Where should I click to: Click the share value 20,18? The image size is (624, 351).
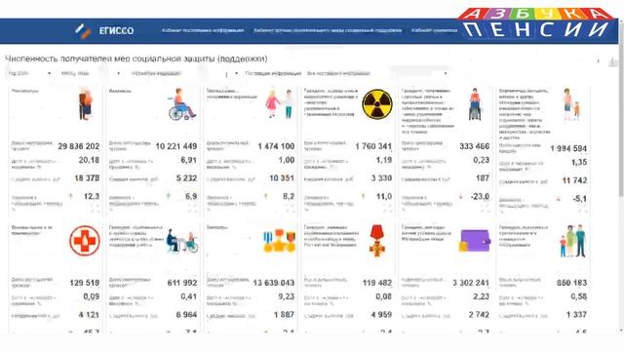pyautogui.click(x=89, y=160)
